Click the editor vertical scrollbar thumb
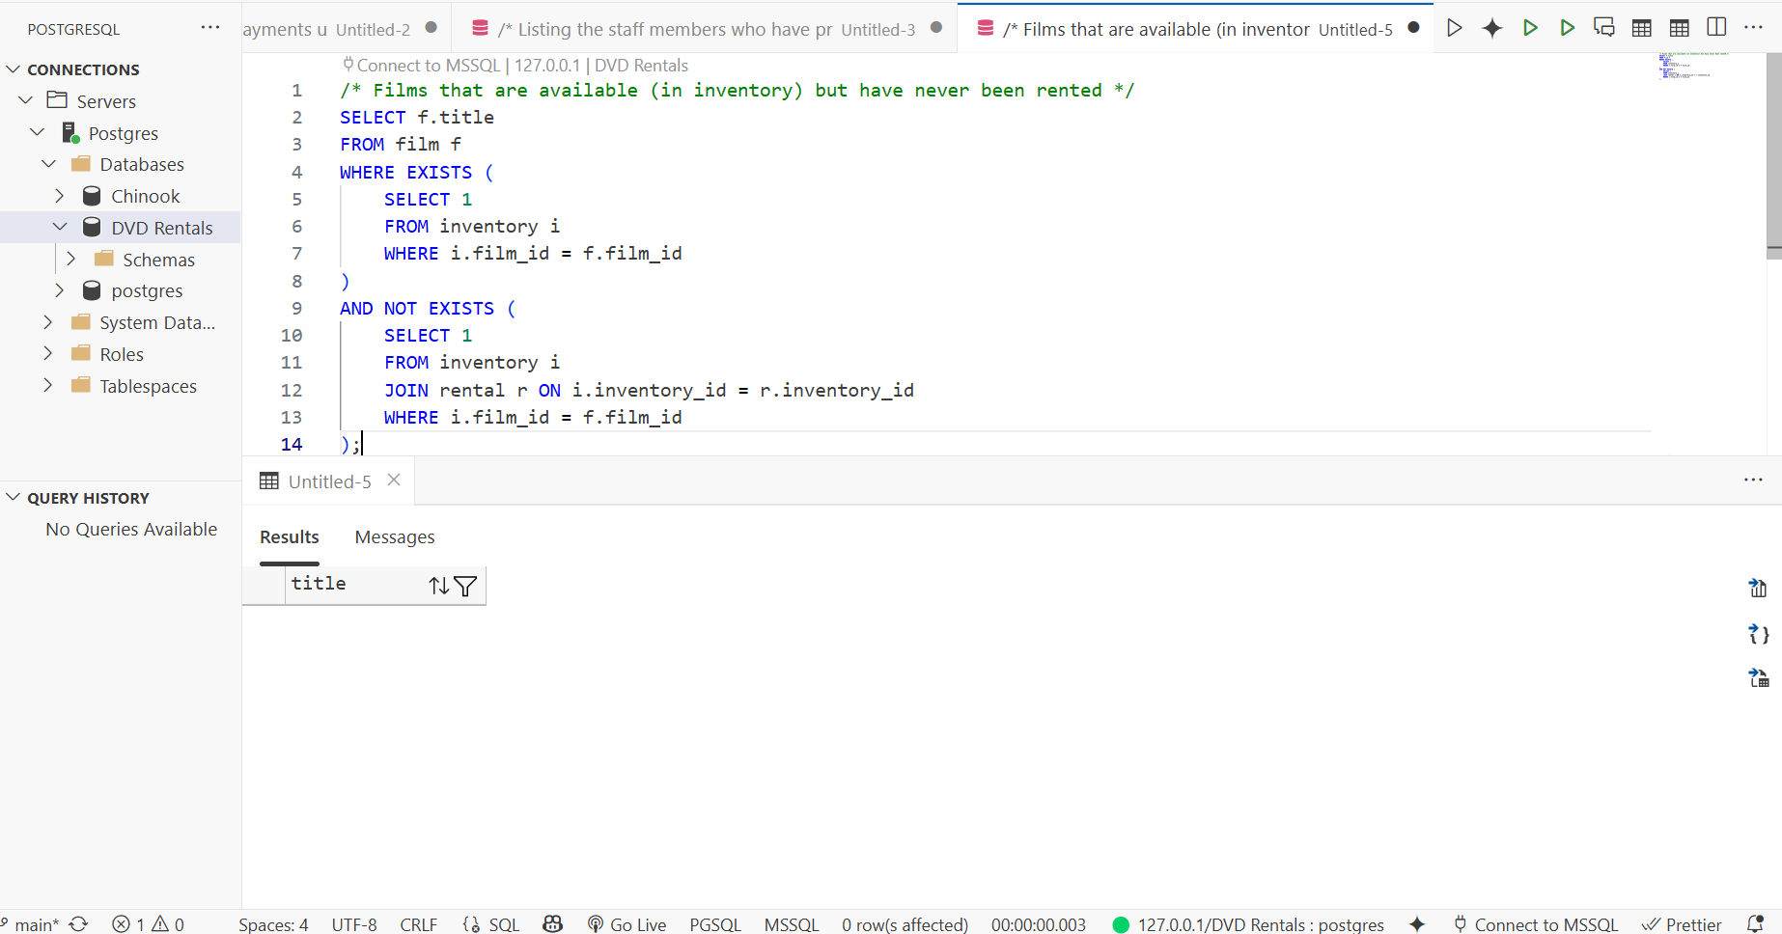Screen dimensions: 1782x934 (1773, 154)
